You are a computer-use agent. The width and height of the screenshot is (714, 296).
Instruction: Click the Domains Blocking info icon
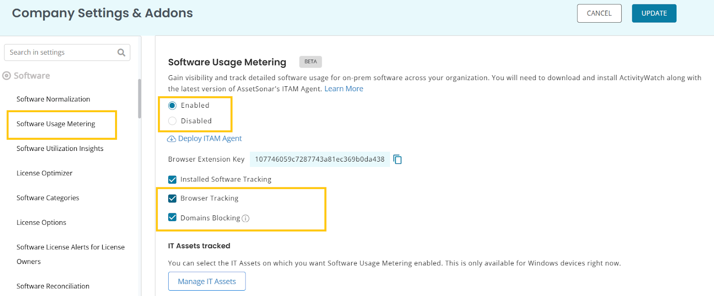(x=245, y=218)
